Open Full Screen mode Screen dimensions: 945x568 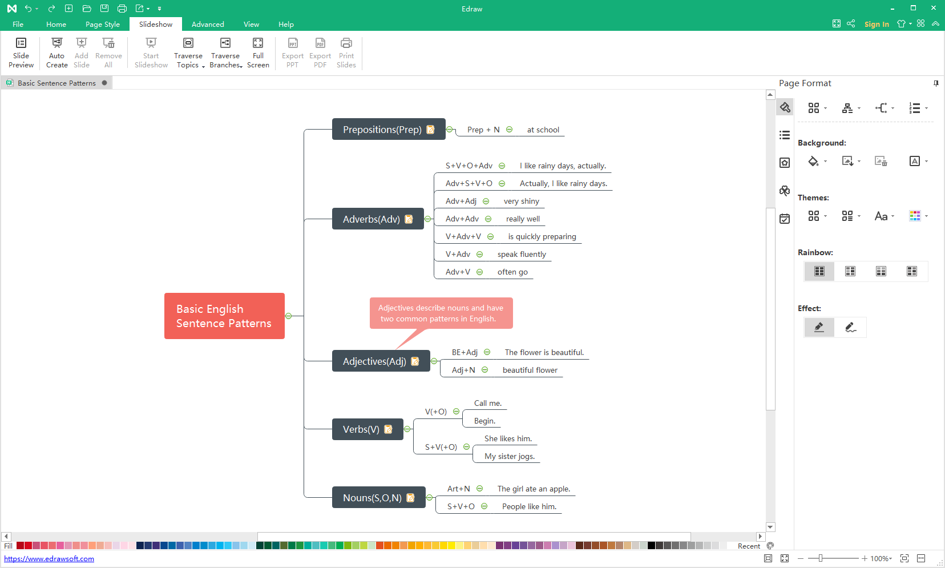pyautogui.click(x=258, y=53)
